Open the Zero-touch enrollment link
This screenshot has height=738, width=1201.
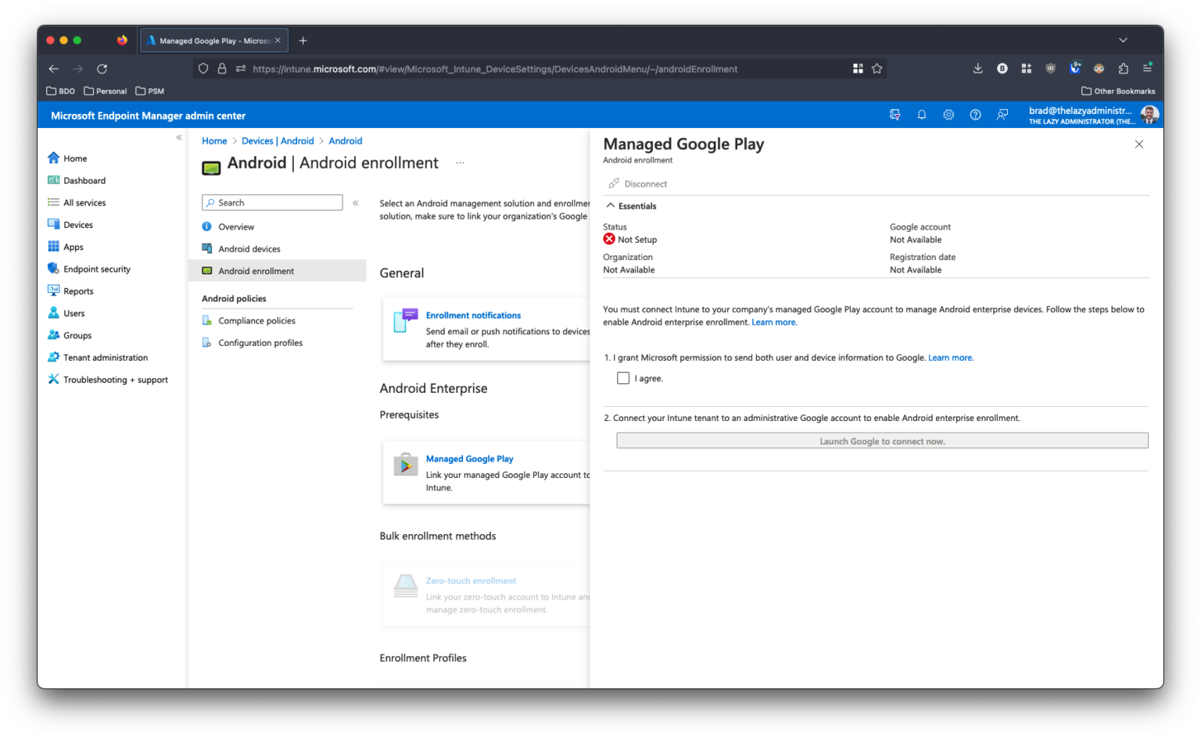[471, 581]
